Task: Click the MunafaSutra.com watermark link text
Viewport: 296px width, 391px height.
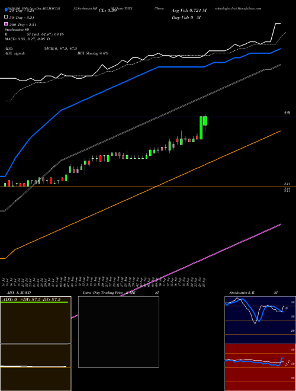Action: [x=250, y=8]
